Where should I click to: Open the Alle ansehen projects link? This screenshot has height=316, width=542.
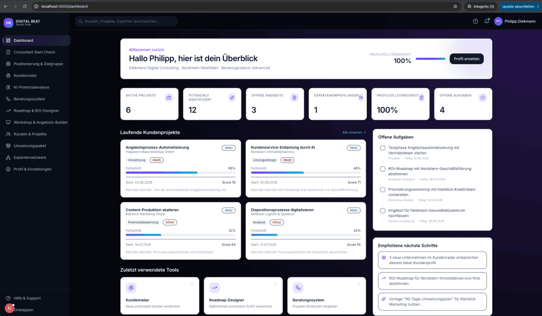(x=354, y=132)
